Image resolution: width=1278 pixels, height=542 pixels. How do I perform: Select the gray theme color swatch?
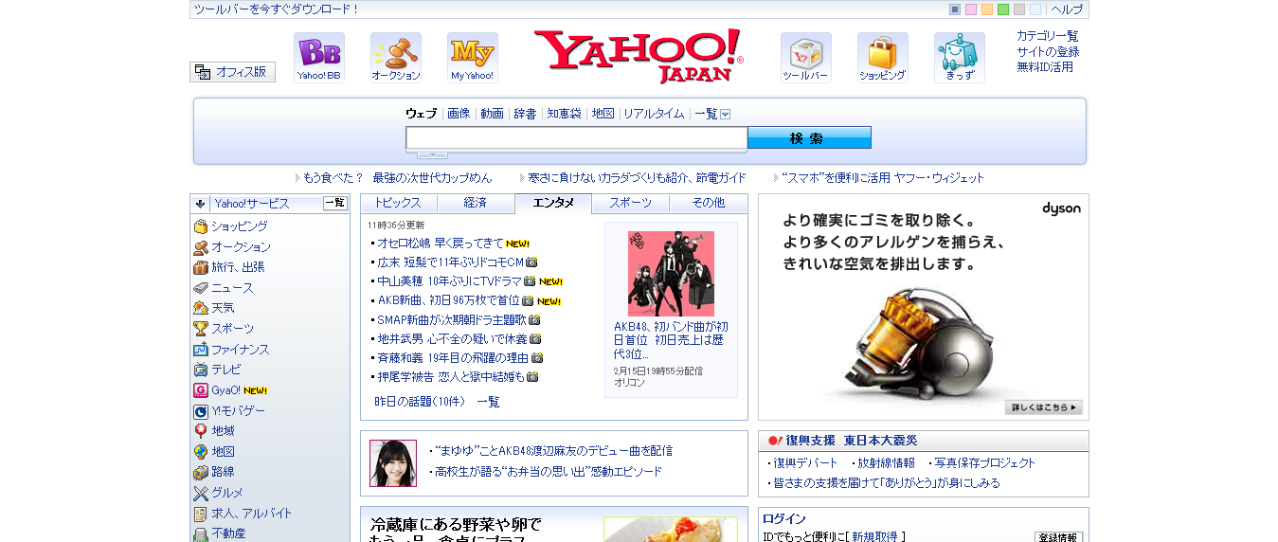[1019, 9]
